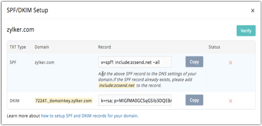
Task: Open the SPF and DKIM records help link
Action: [x=90, y=116]
